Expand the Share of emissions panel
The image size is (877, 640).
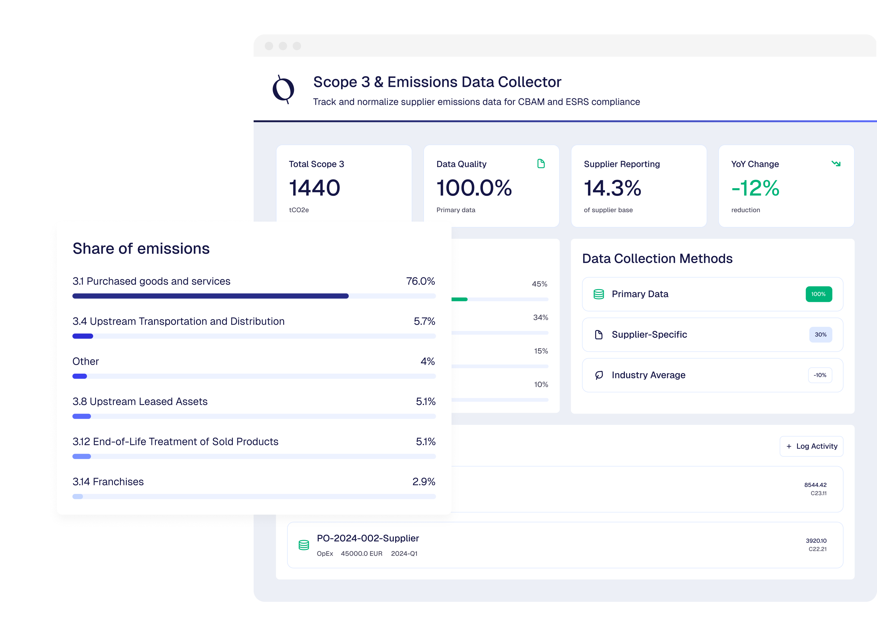point(141,248)
